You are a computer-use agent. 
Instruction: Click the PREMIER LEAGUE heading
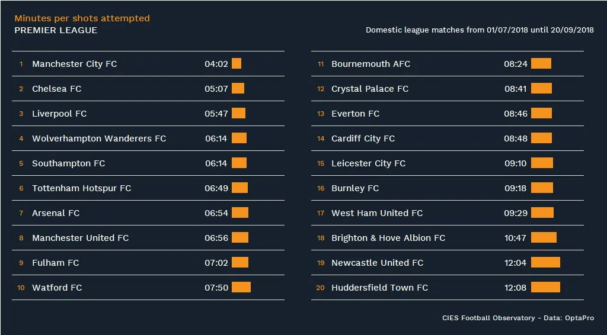pyautogui.click(x=56, y=30)
